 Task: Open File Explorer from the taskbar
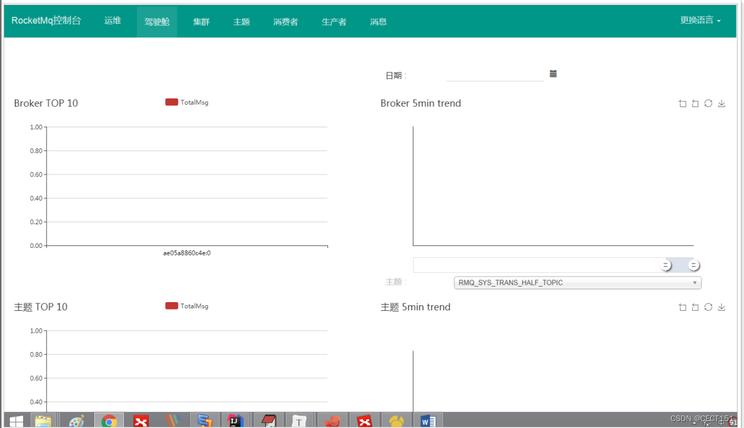(x=43, y=421)
